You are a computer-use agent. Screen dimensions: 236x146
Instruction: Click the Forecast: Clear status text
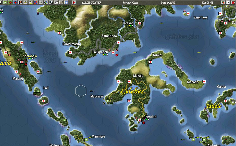pos(130,3)
